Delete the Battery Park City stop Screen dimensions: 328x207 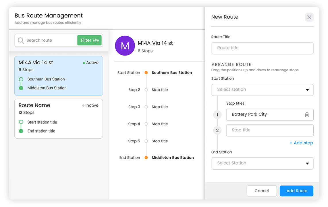307,114
